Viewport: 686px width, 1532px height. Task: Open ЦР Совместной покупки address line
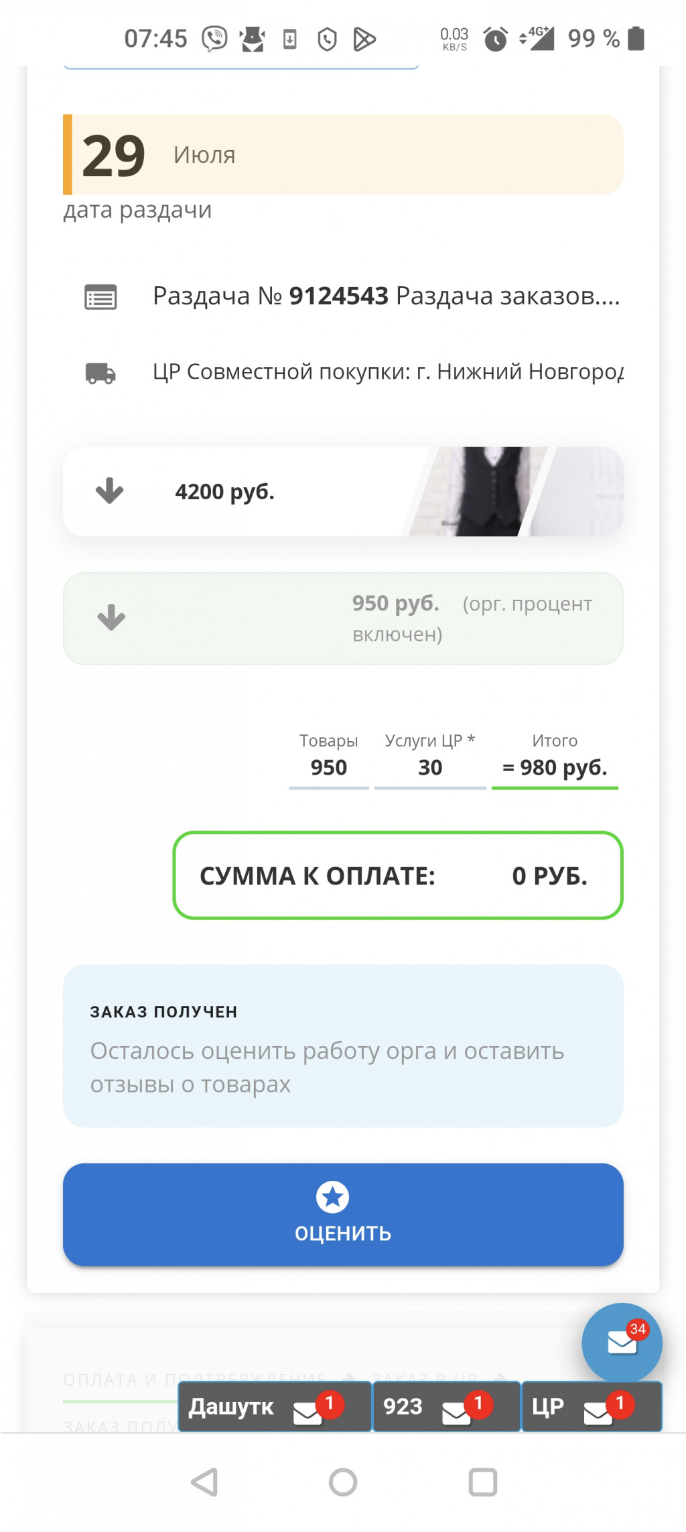388,371
